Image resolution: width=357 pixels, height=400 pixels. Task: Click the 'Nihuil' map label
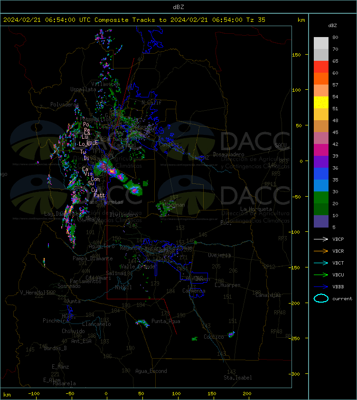123,287
